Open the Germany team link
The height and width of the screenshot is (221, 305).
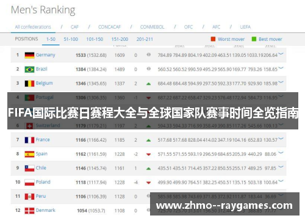coord(45,55)
